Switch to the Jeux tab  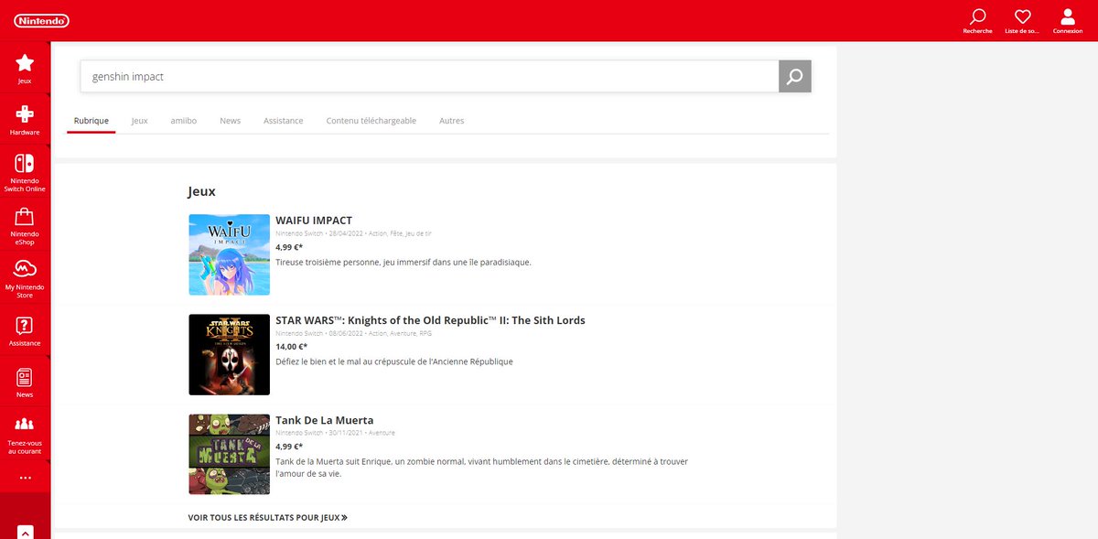coord(139,121)
